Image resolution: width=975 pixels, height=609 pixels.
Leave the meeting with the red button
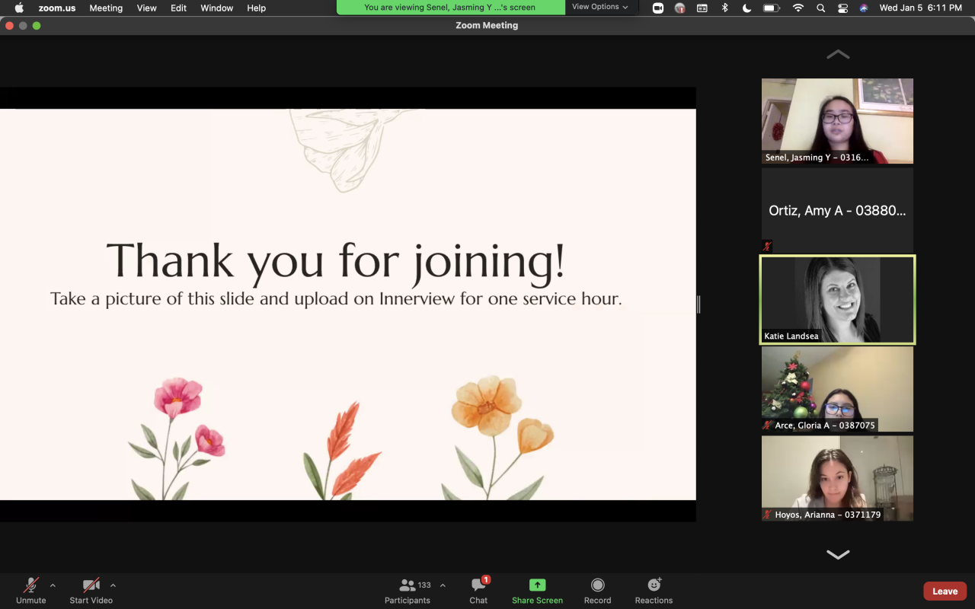(x=945, y=591)
